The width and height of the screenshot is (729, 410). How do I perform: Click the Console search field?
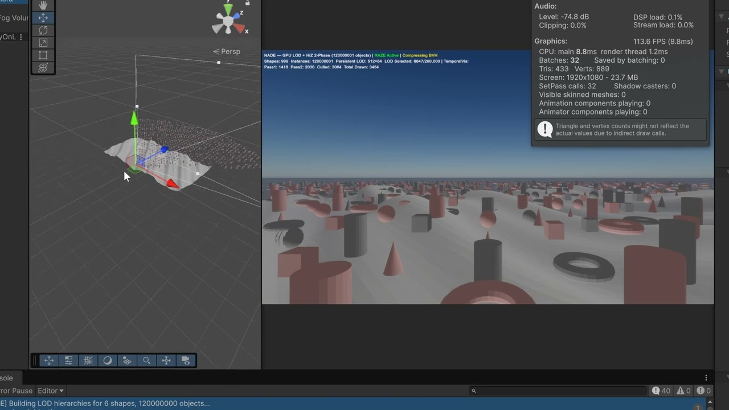point(559,391)
